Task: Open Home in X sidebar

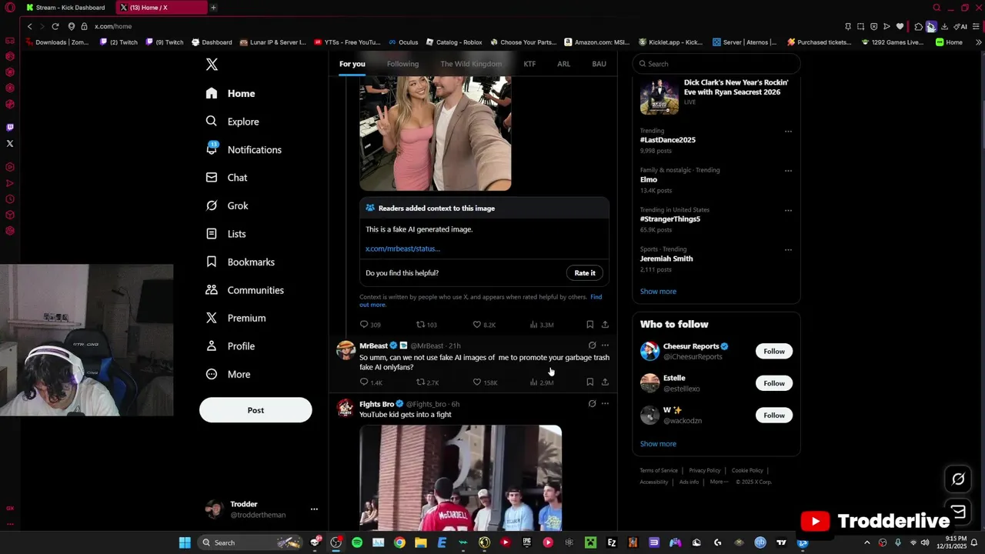Action: point(231,93)
